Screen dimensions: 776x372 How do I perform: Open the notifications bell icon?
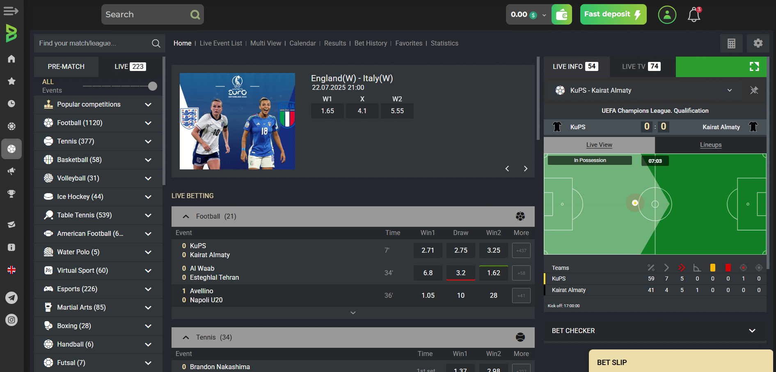[x=694, y=15]
